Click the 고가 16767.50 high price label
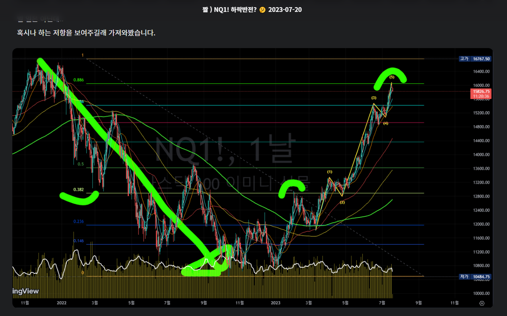507x316 pixels. coord(475,59)
